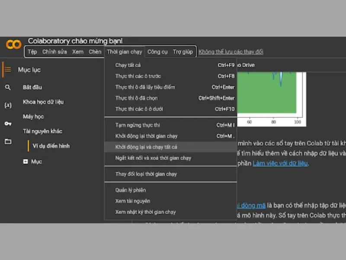
Task: Open the table of contents sidebar icon
Action: click(8, 70)
